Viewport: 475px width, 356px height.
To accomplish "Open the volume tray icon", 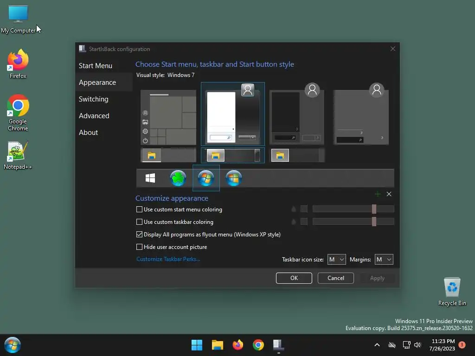I will 417,345.
